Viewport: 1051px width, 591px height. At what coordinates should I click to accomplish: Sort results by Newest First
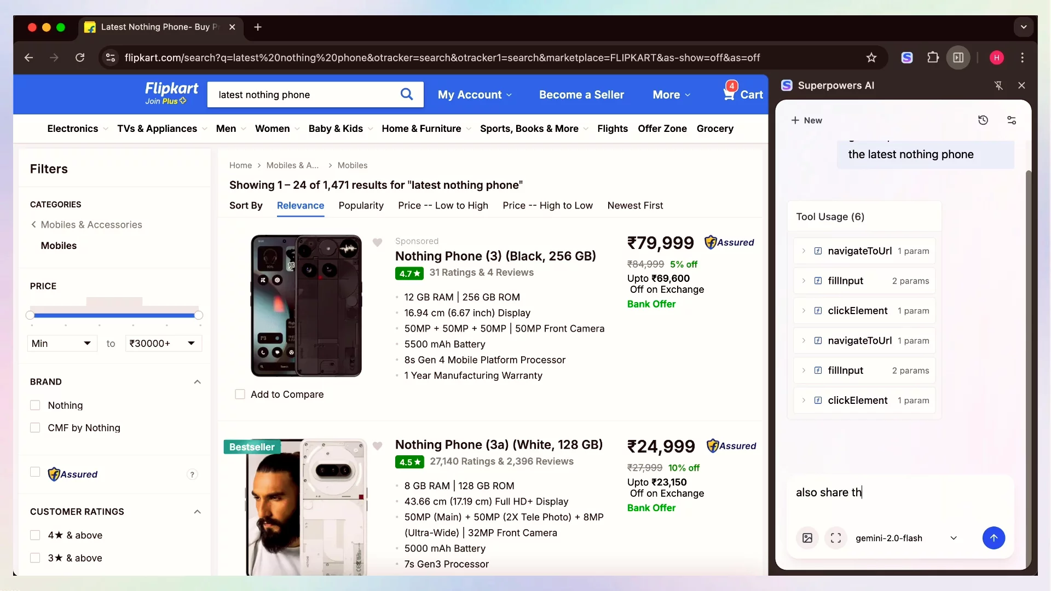(x=635, y=206)
